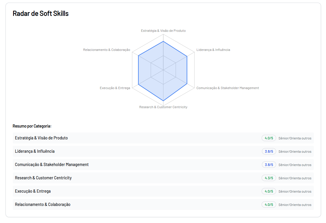326x223 pixels.
Task: Click the 3.8/5 badge for Liderança & Influência
Action: (x=269, y=151)
